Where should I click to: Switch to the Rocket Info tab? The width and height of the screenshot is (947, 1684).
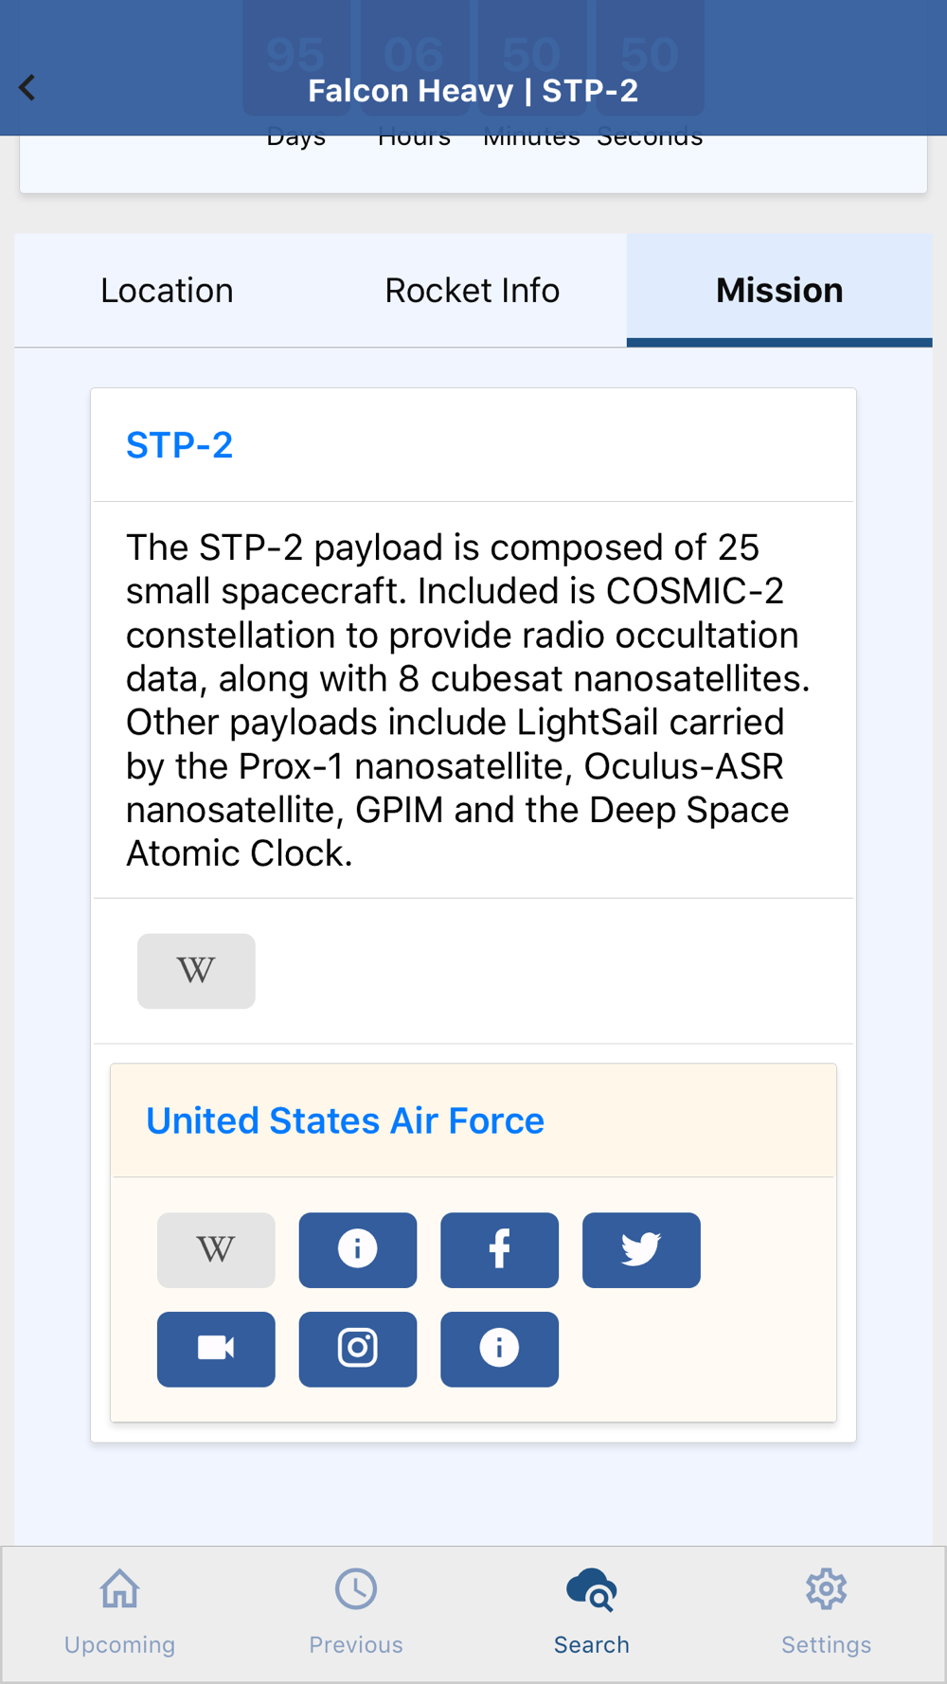(473, 291)
